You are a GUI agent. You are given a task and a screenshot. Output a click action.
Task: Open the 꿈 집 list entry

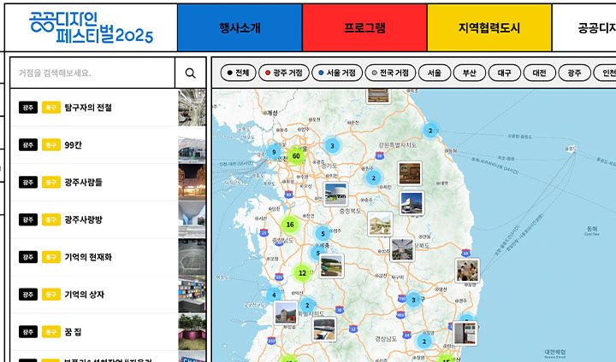pyautogui.click(x=108, y=332)
